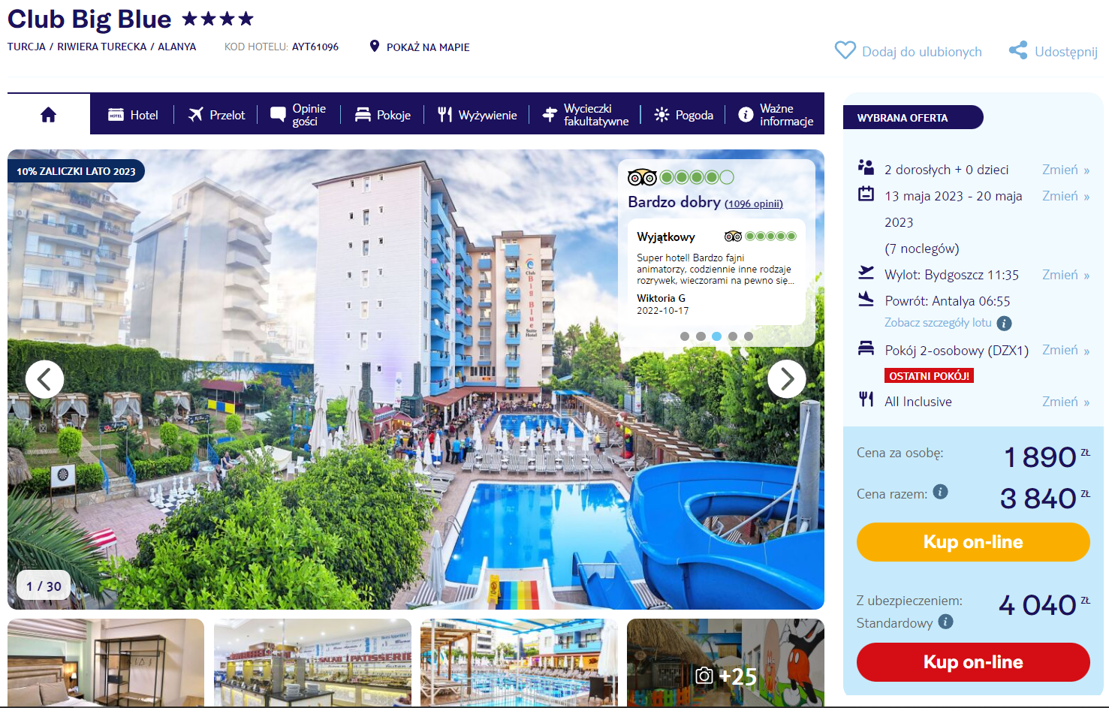Click the share icon
Viewport: 1109px width, 708px height.
1018,50
